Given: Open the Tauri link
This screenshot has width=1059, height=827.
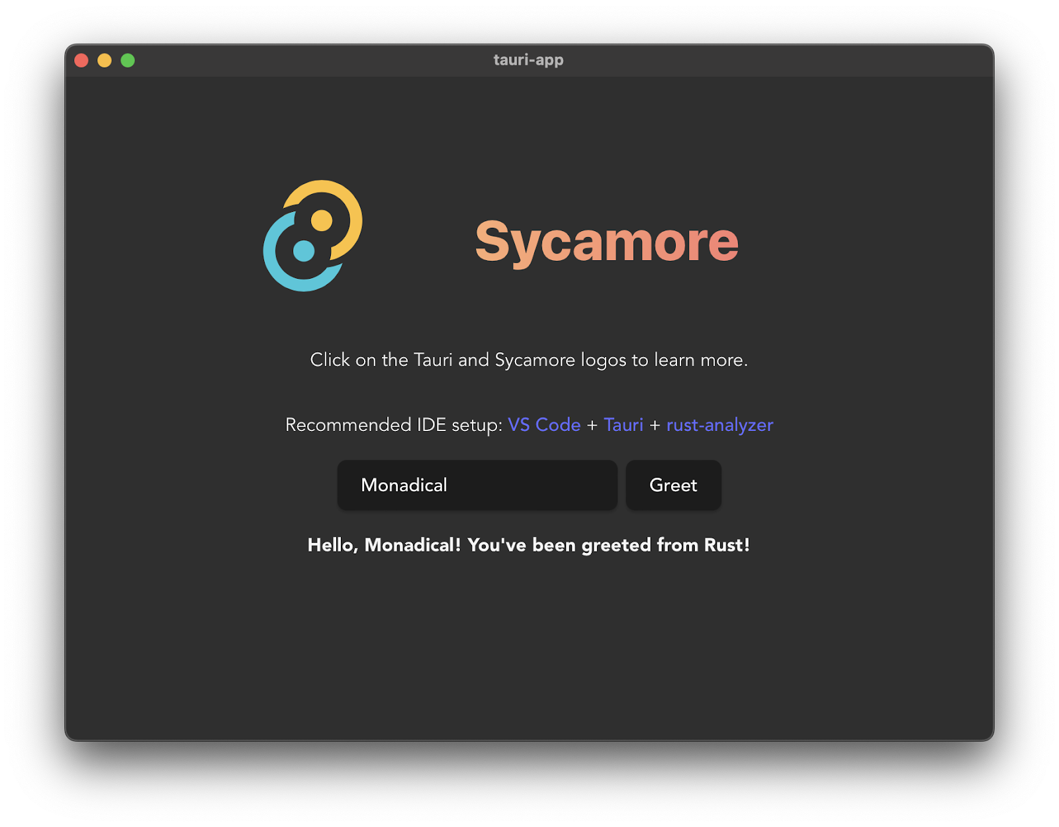Looking at the screenshot, I should (623, 425).
